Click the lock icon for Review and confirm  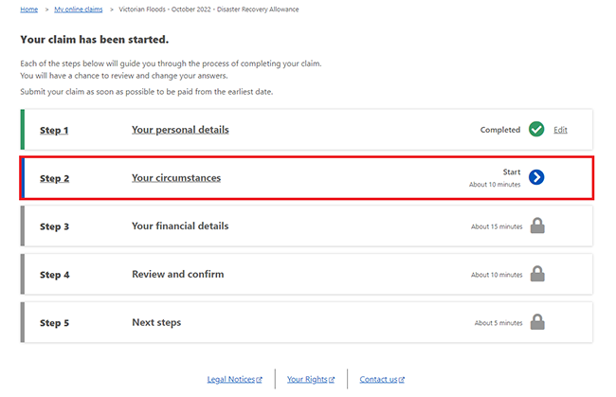(537, 274)
